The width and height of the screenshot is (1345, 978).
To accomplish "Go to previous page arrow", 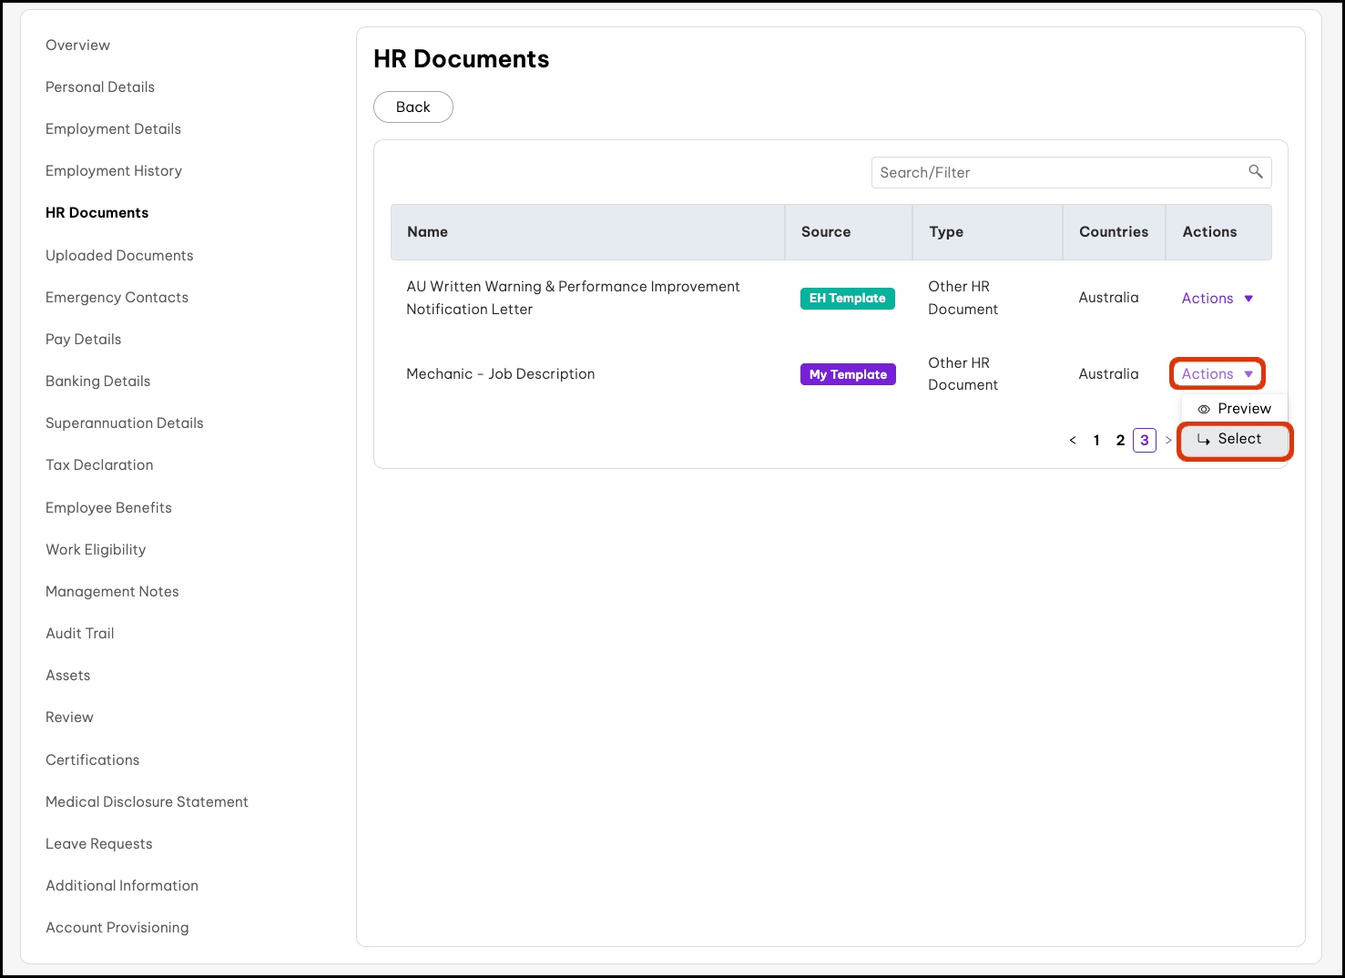I will [1073, 441].
